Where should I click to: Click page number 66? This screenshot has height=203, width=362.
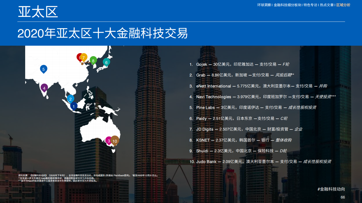click(x=343, y=197)
